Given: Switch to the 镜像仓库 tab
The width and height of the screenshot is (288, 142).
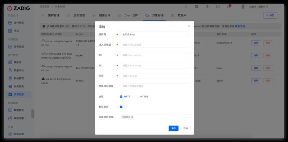Looking at the screenshot, I should [x=105, y=15].
